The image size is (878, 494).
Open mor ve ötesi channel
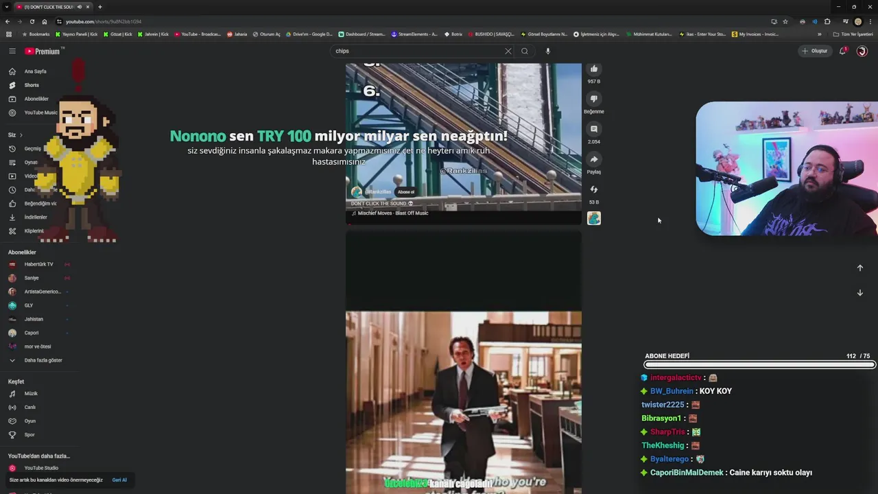tap(38, 346)
